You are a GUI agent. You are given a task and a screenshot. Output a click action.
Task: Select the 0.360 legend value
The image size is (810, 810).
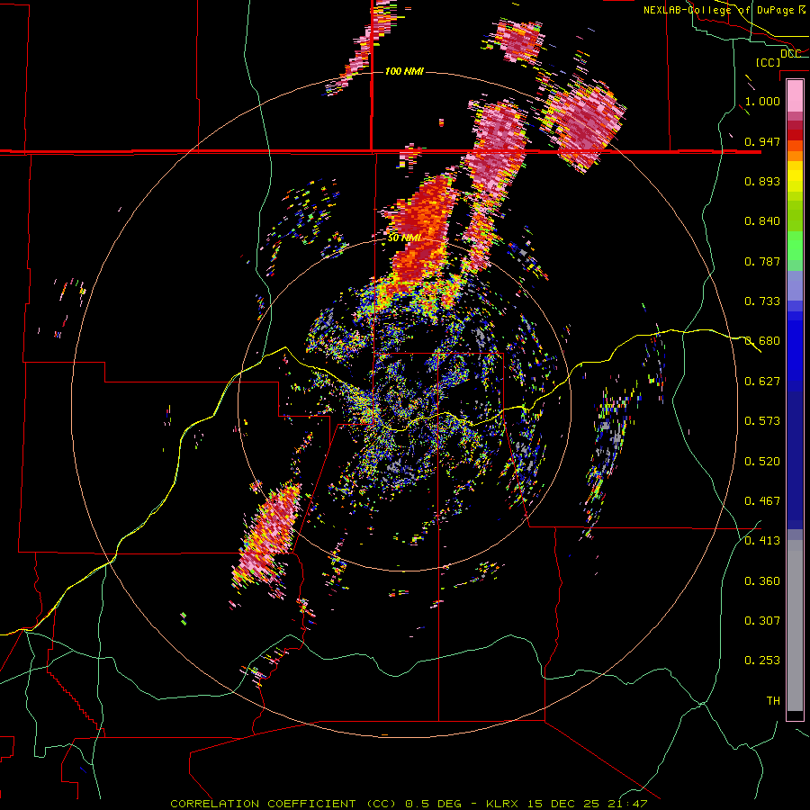point(762,581)
